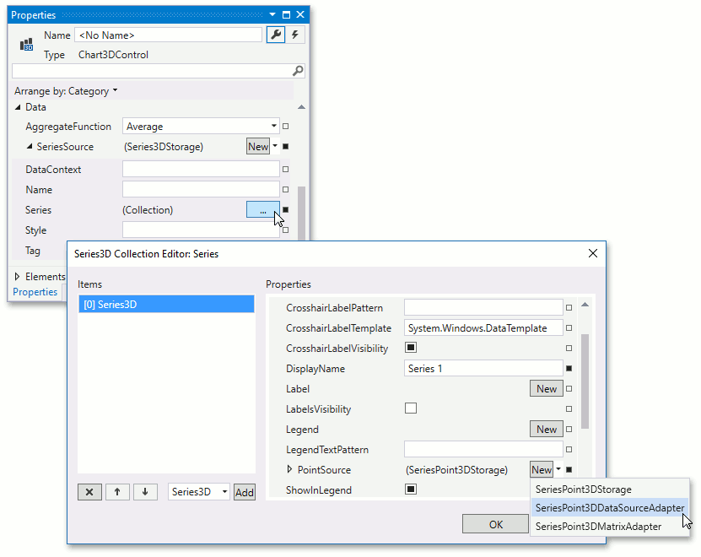Choose SeriesPoint3DDataSourceAdapter from the menu
Screen dimensions: 701x557
610,508
